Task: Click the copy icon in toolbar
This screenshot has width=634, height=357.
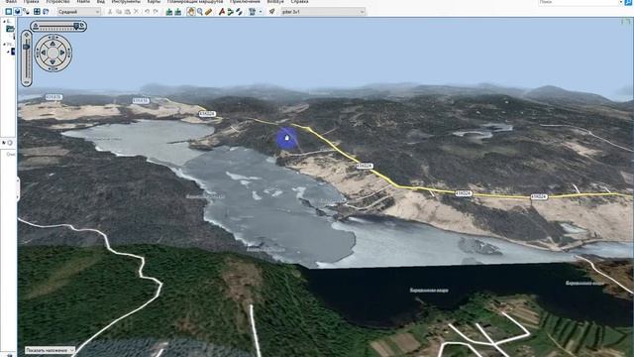Action: coord(119,12)
